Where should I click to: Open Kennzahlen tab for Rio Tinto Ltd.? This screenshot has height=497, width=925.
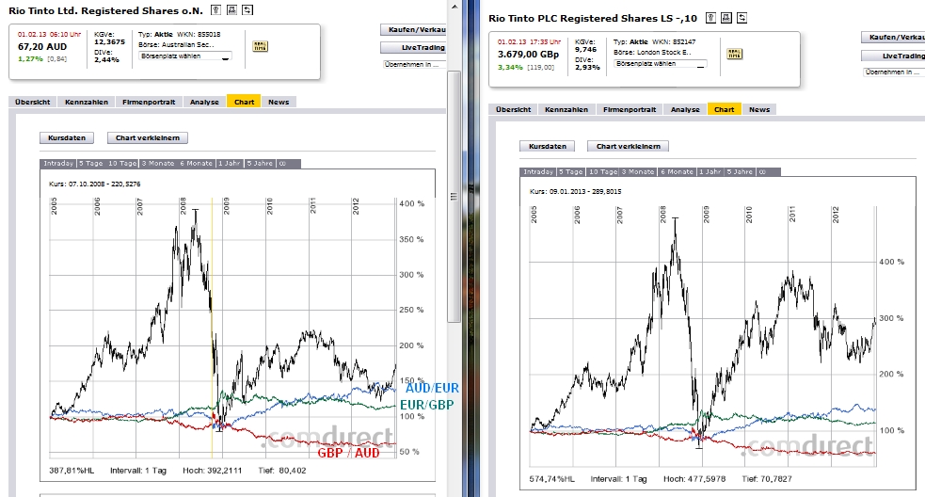87,102
